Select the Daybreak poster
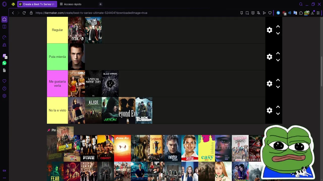323x181 pixels. 156,148
